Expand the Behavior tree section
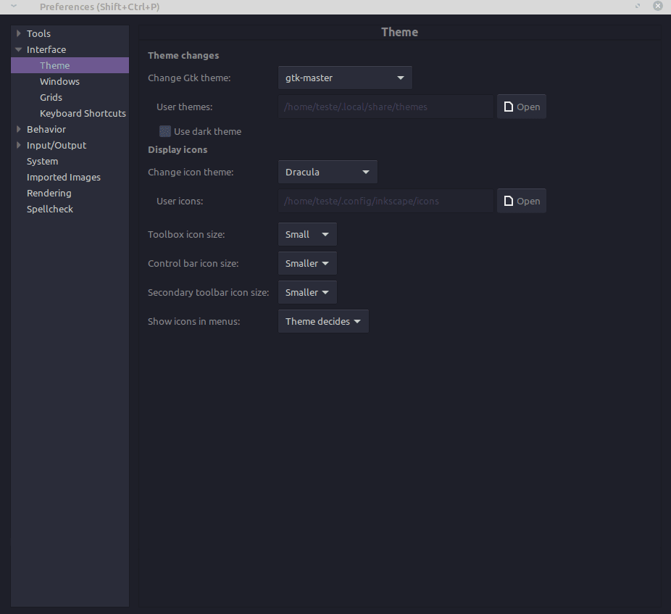The height and width of the screenshot is (614, 671). (19, 129)
